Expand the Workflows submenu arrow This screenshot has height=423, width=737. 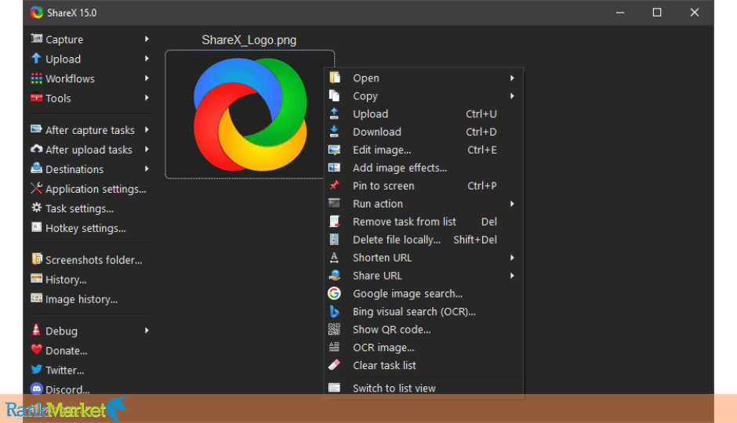147,78
